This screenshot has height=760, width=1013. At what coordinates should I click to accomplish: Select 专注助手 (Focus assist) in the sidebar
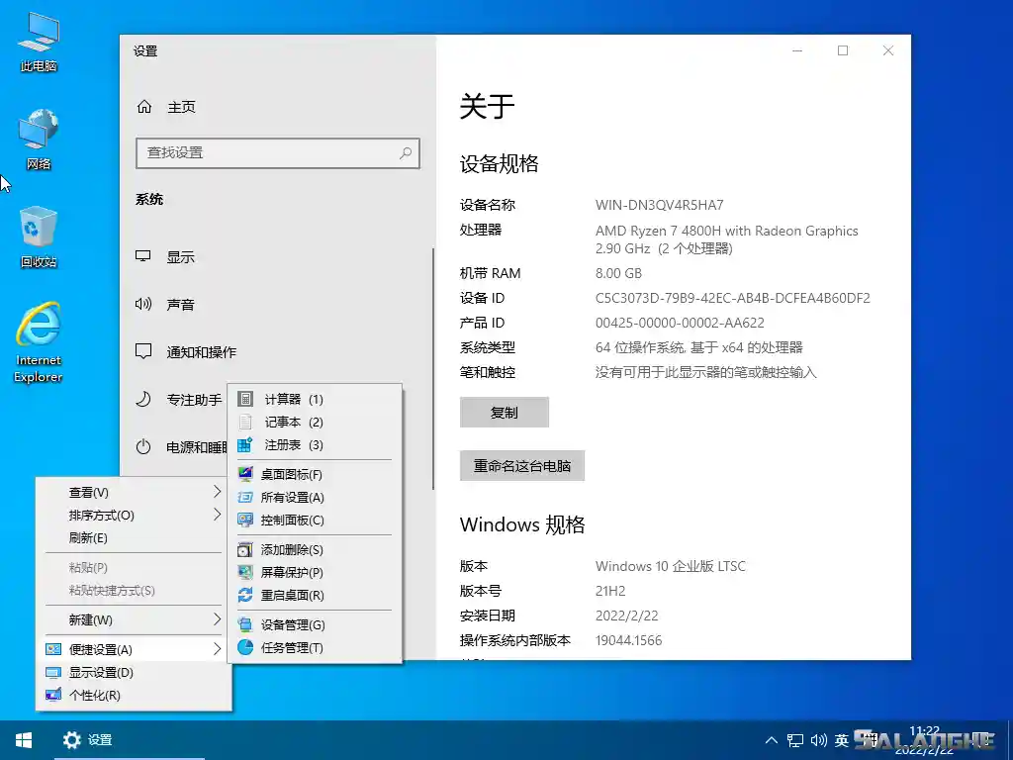click(193, 399)
